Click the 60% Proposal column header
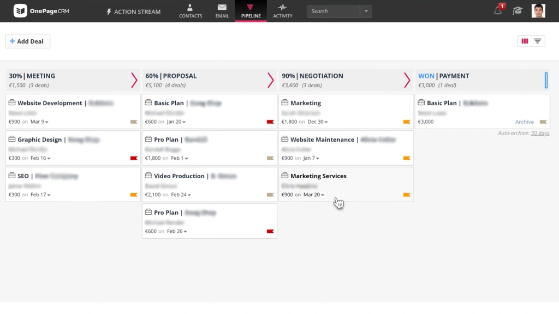The width and height of the screenshot is (559, 314). (209, 80)
